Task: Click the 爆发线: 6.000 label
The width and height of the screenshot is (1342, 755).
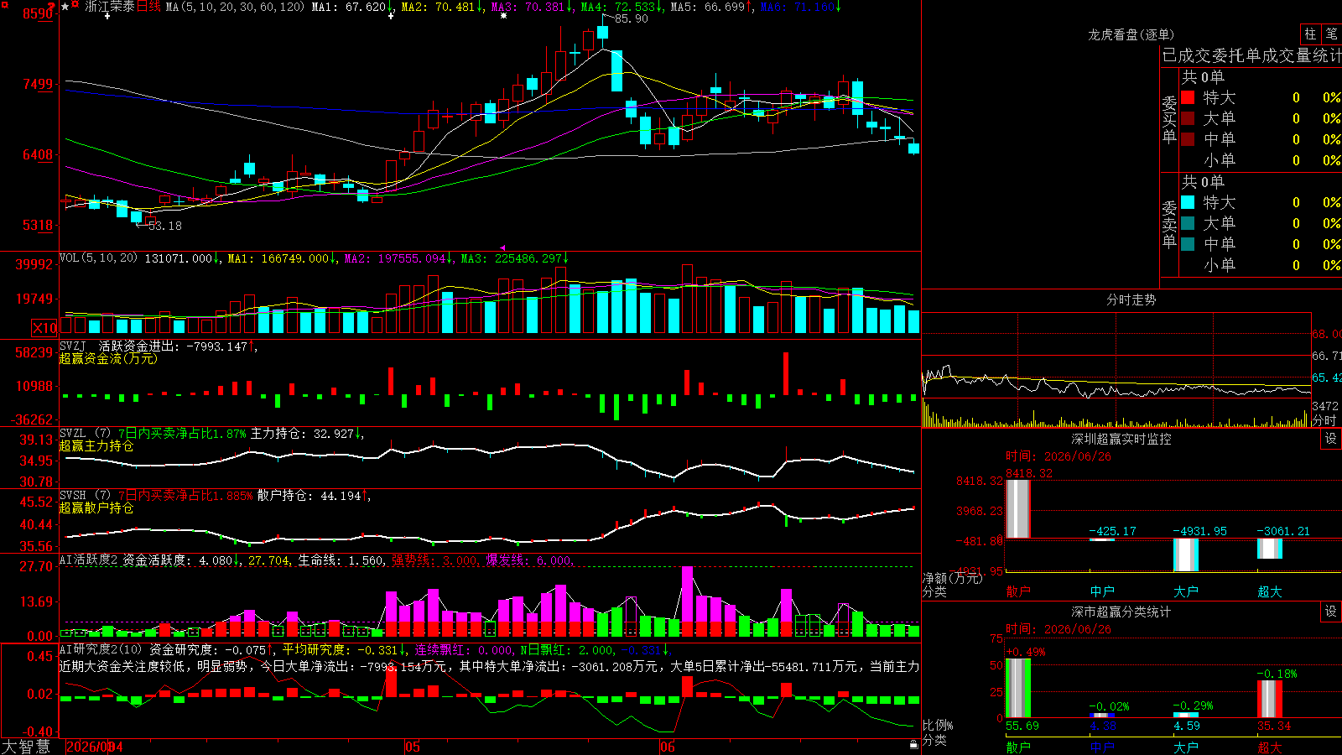Action: click(529, 560)
